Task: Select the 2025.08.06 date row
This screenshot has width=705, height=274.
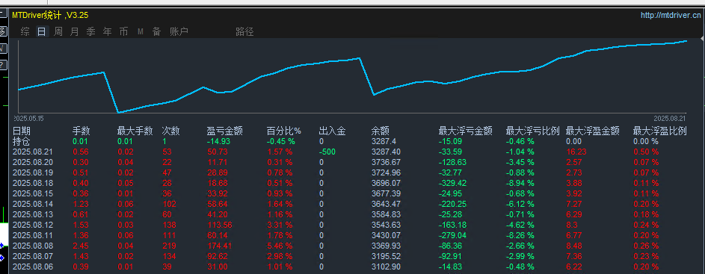Action: (x=34, y=267)
